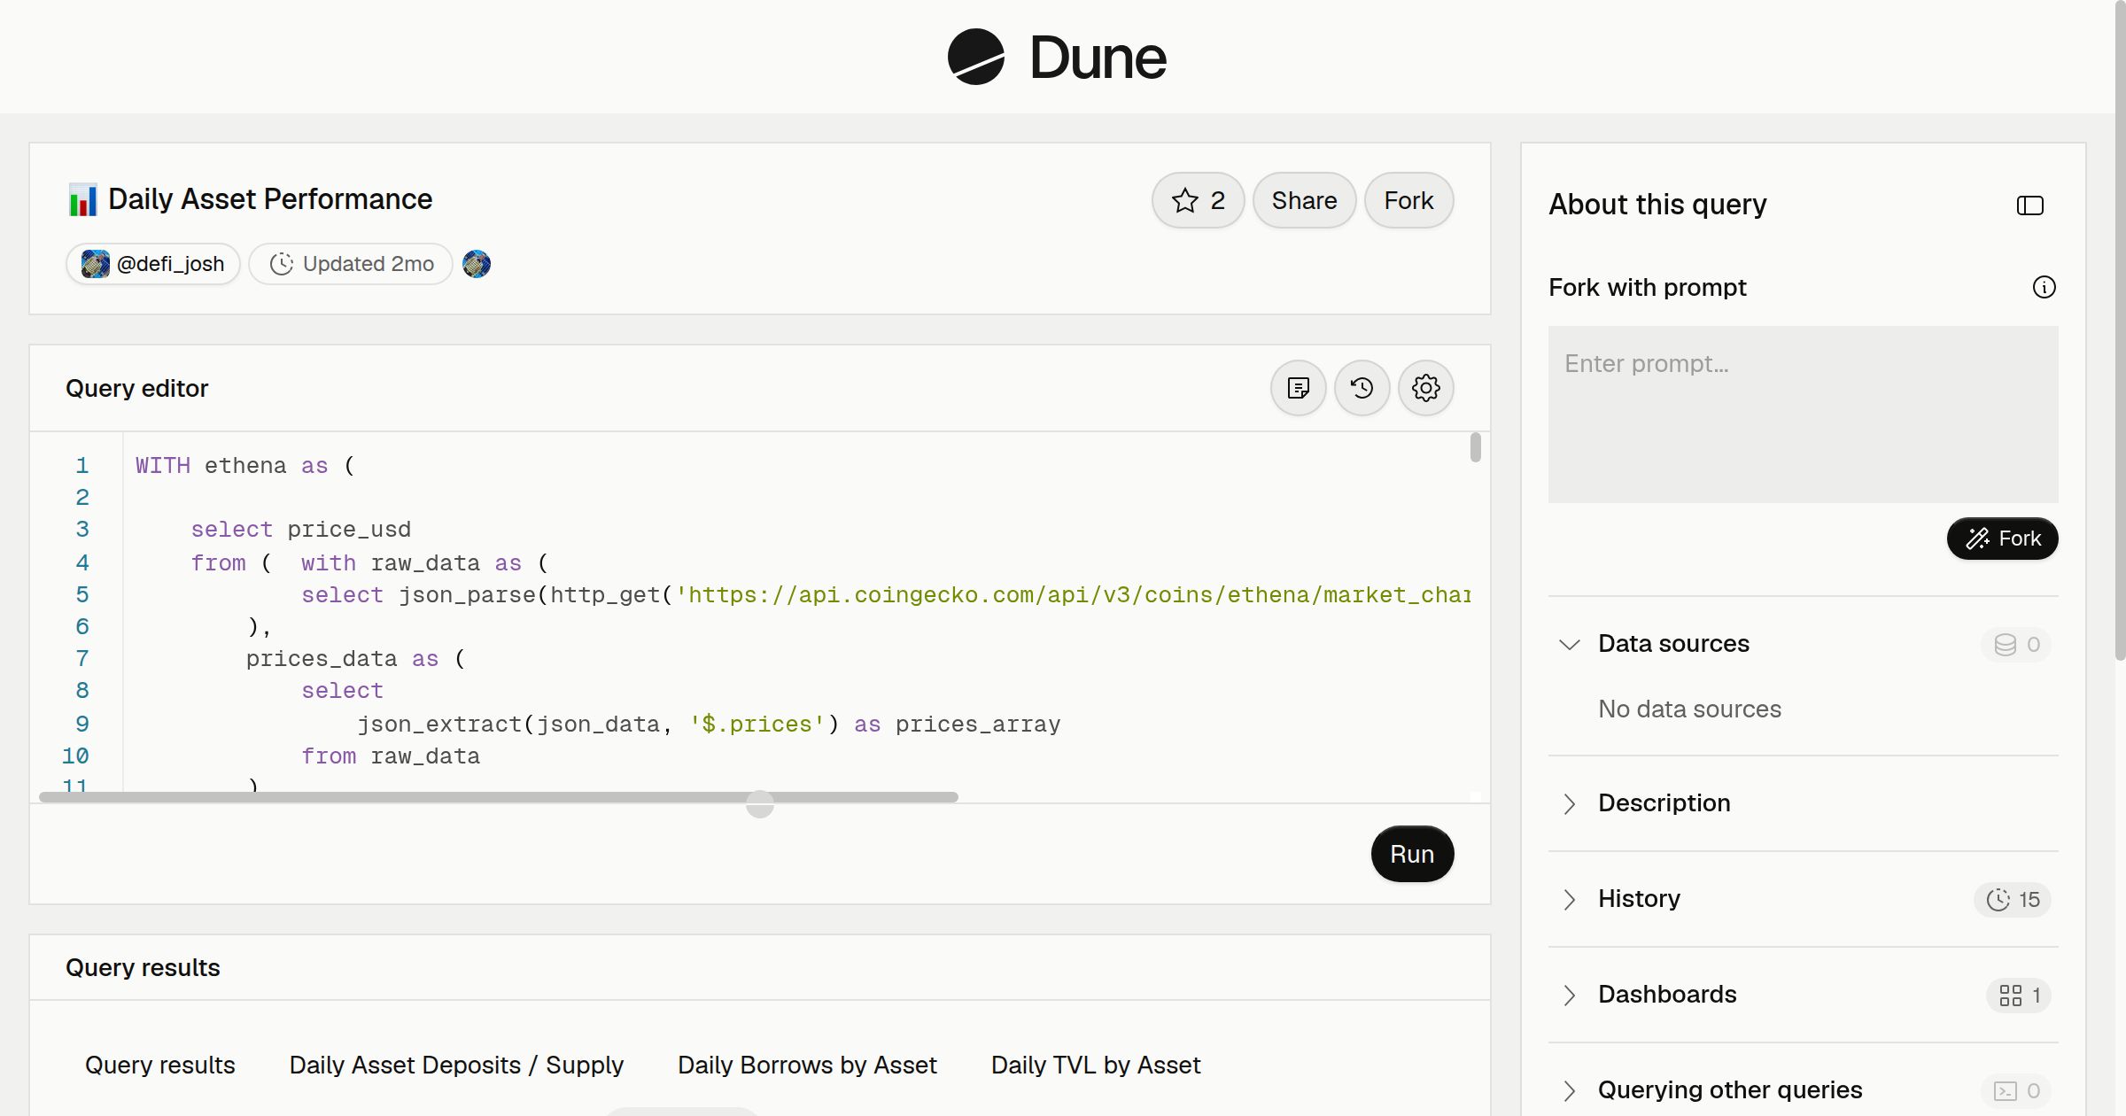Click the Fork button in query header
The height and width of the screenshot is (1116, 2126).
pos(1408,200)
